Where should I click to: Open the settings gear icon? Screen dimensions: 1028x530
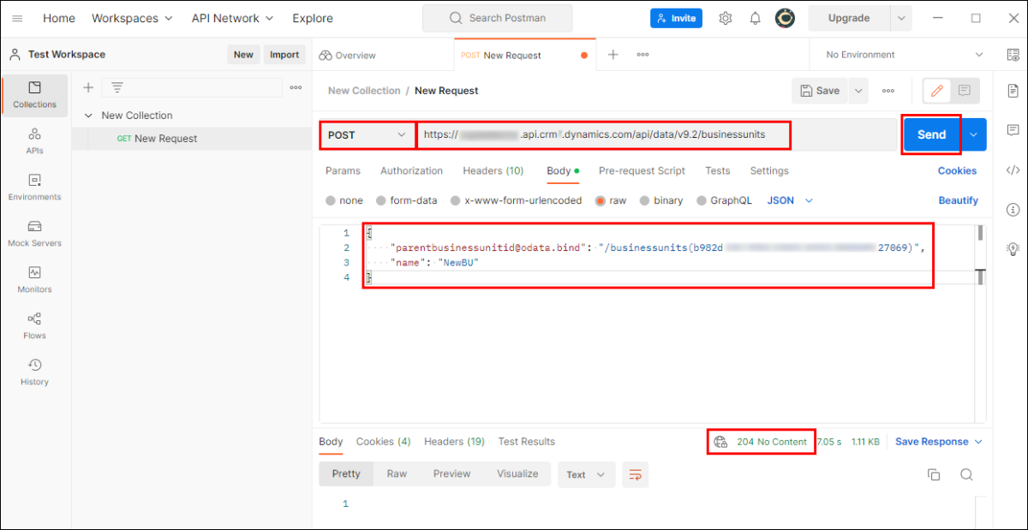pyautogui.click(x=726, y=18)
